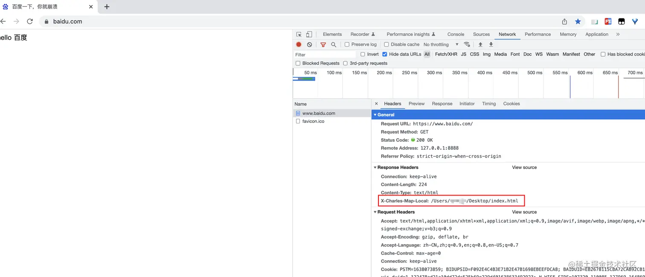This screenshot has height=277, width=645.
Task: Select the All filter type
Action: point(427,54)
